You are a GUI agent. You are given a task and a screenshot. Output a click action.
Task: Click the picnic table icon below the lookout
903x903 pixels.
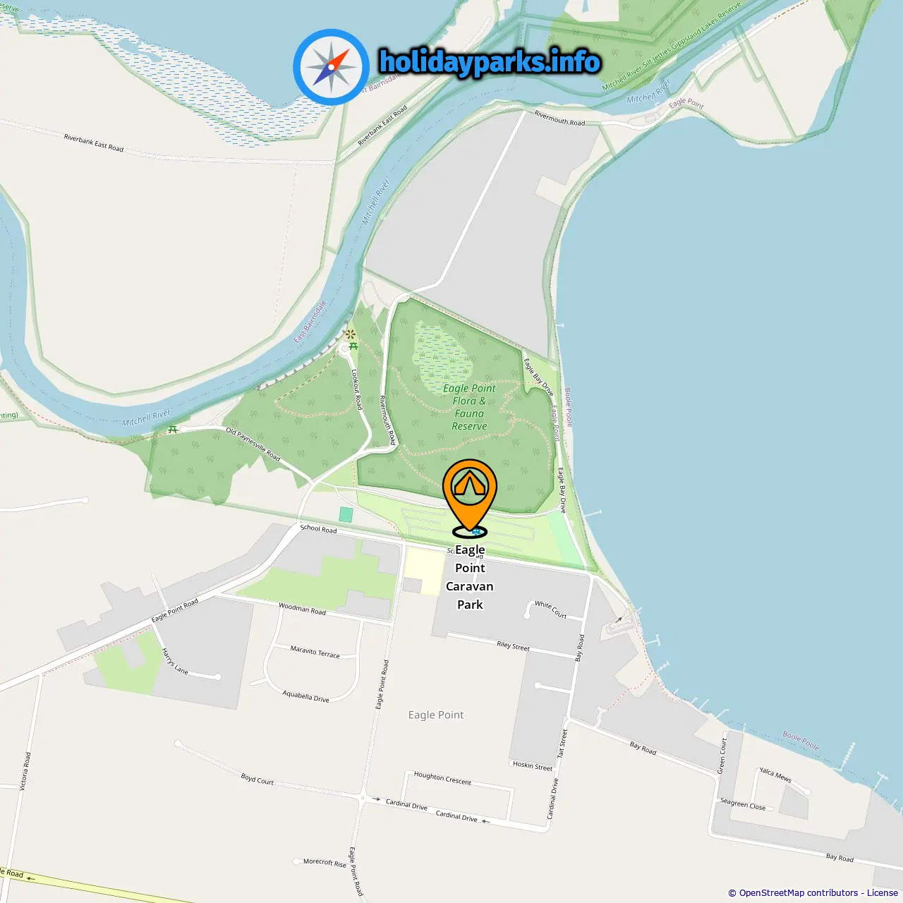pyautogui.click(x=353, y=346)
